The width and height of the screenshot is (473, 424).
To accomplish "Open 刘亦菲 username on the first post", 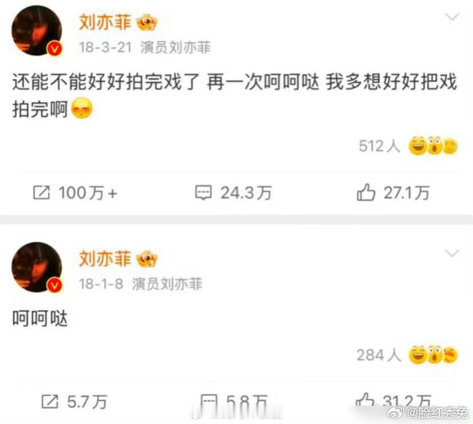I will pyautogui.click(x=105, y=23).
